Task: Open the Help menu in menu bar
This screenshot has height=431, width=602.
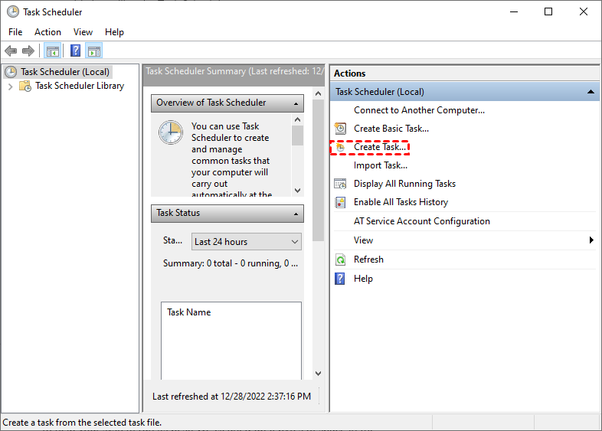Action: [x=114, y=32]
